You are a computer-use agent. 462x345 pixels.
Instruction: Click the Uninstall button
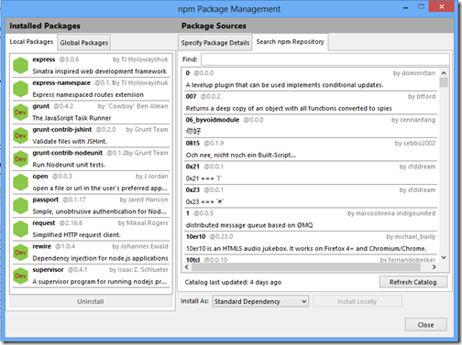91,301
